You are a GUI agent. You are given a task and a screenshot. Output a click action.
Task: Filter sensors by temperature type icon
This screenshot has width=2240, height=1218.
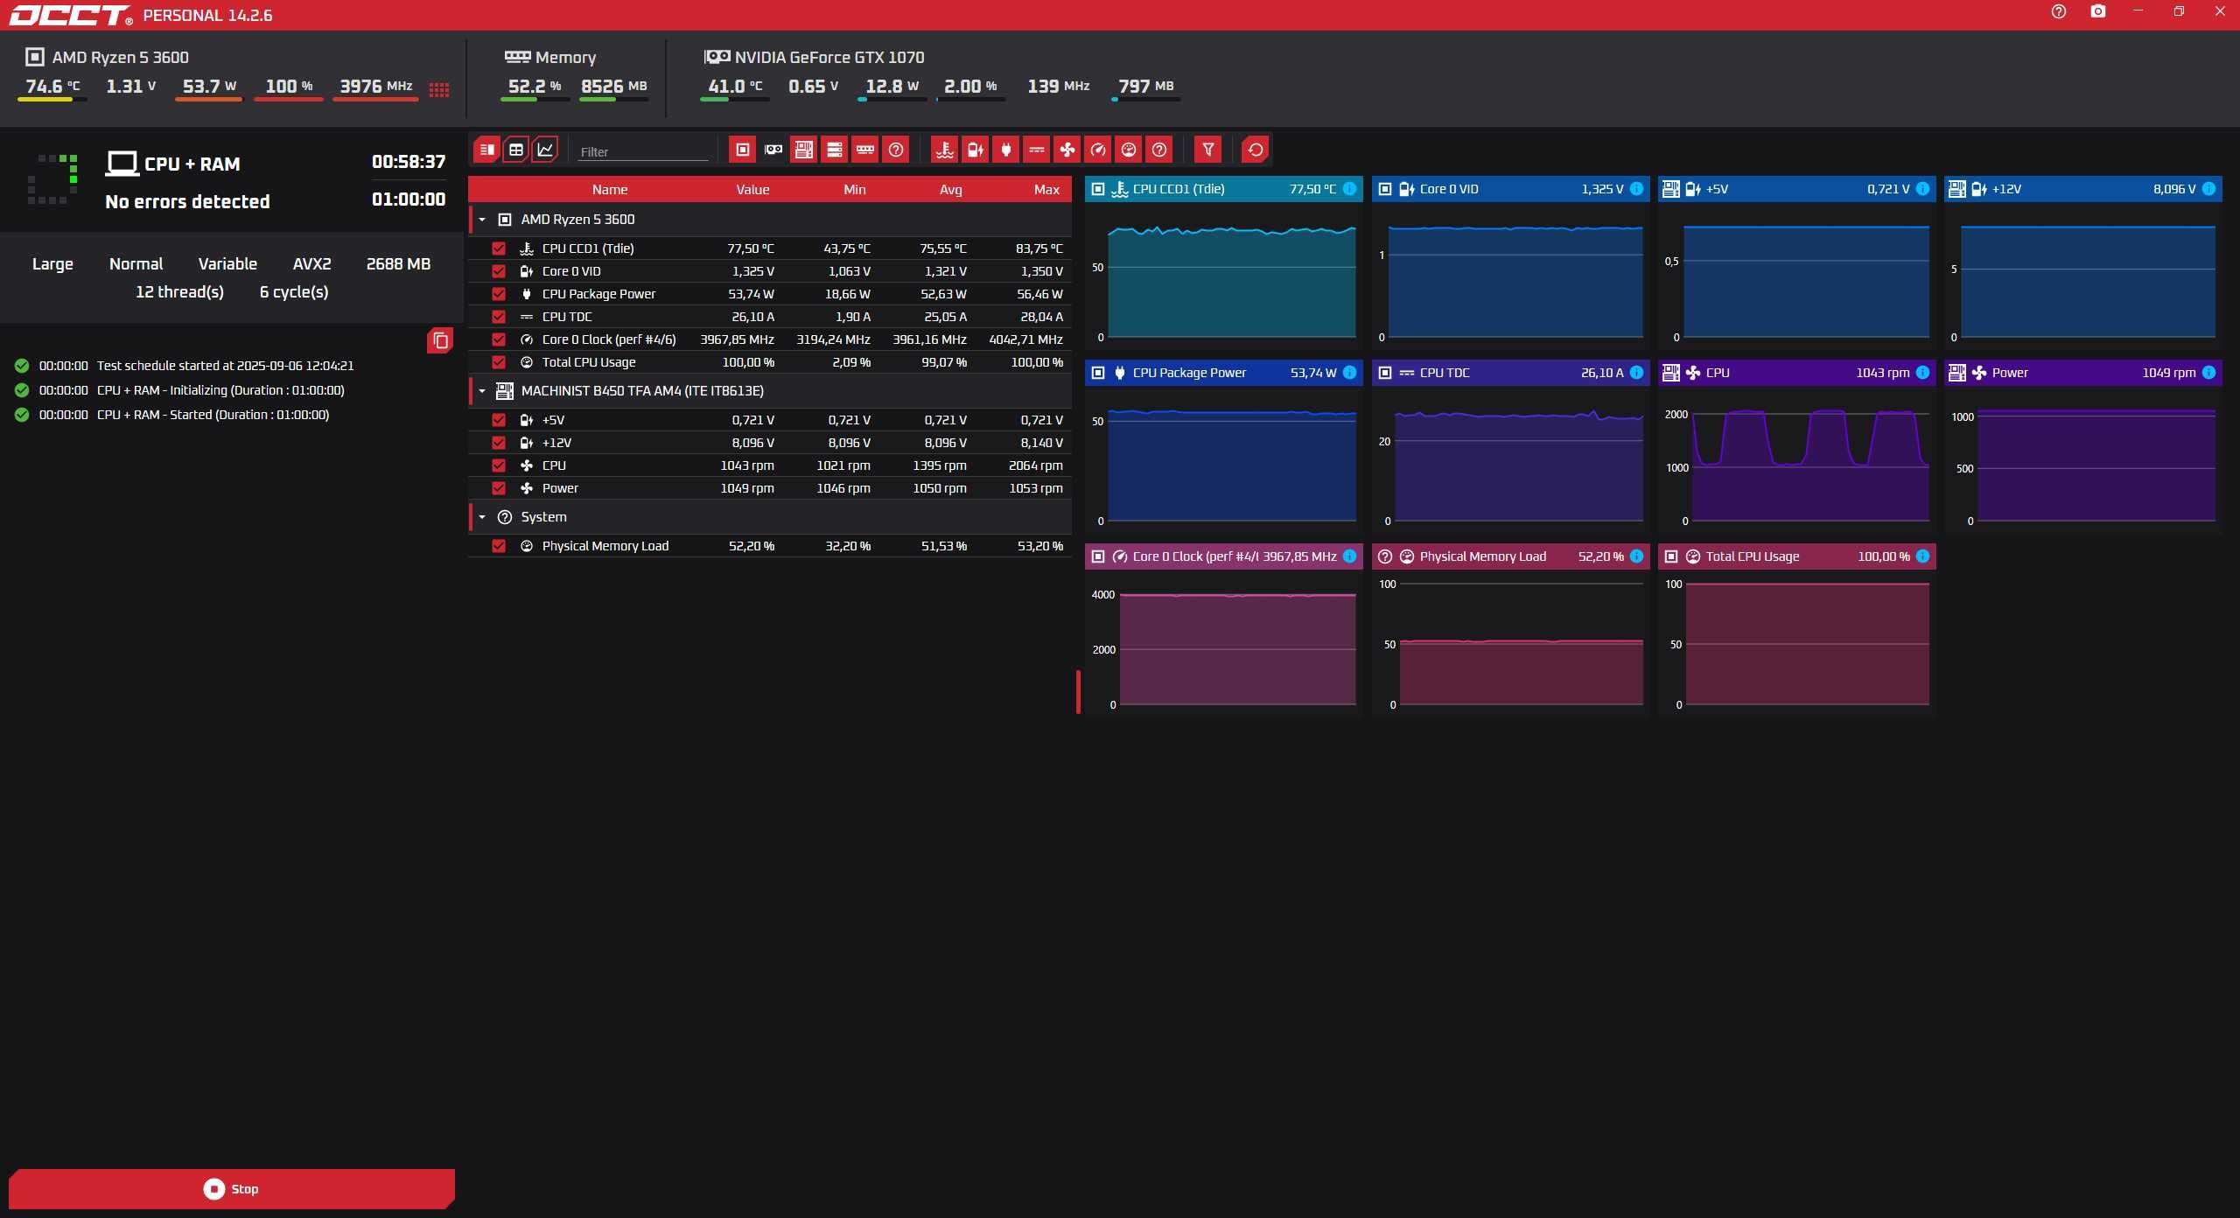tap(944, 150)
